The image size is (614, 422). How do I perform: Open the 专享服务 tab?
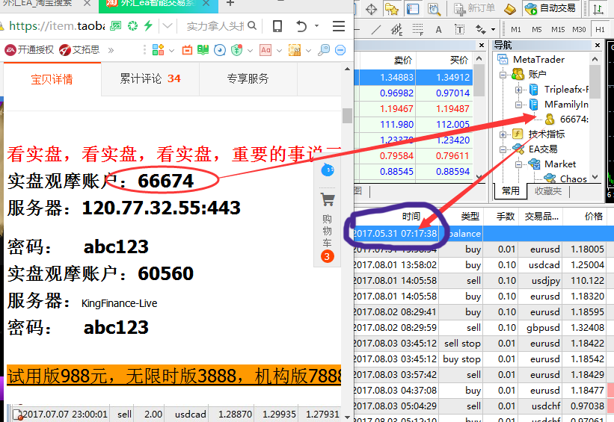[x=248, y=79]
